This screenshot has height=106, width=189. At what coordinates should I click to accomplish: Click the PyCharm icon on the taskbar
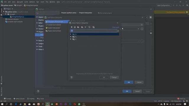tap(48, 104)
